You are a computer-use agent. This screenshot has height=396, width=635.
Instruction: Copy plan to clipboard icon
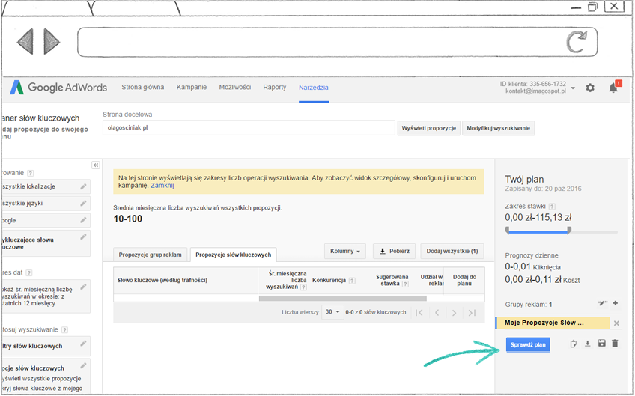click(574, 344)
